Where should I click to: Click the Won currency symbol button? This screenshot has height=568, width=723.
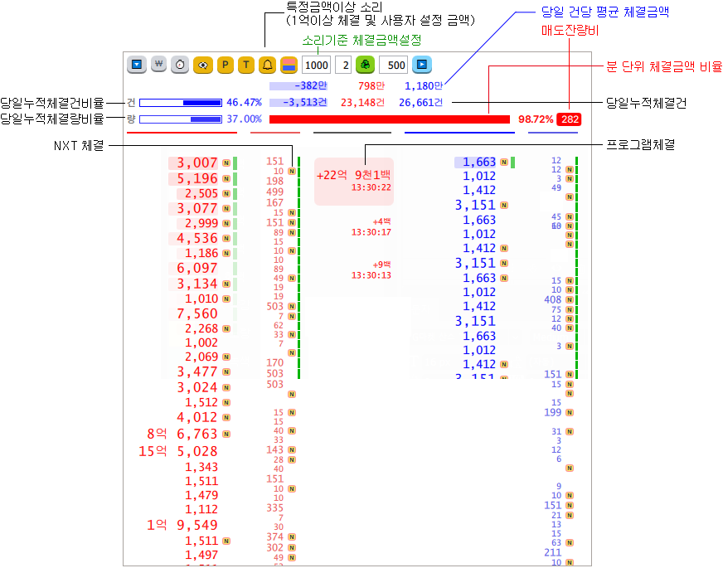pos(158,65)
